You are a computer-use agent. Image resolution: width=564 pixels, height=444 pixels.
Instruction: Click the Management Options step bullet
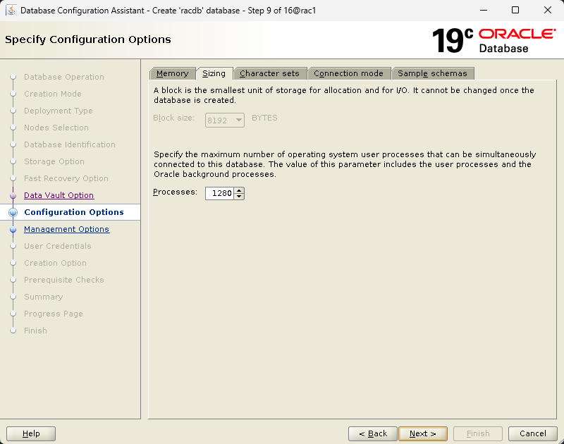pyautogui.click(x=13, y=229)
